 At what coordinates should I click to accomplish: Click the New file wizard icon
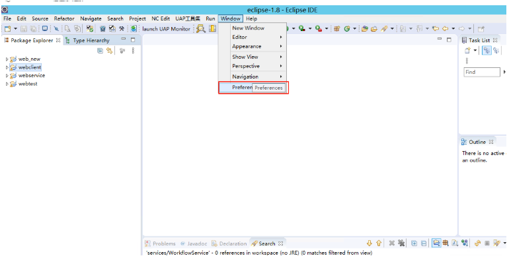7,29
